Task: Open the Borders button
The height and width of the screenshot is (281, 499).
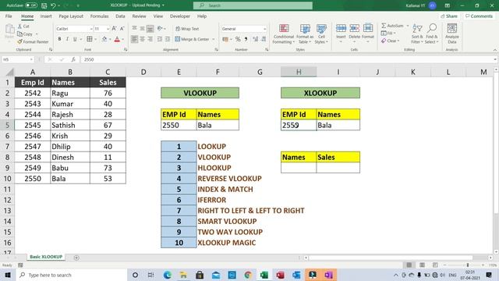Action: coord(90,39)
